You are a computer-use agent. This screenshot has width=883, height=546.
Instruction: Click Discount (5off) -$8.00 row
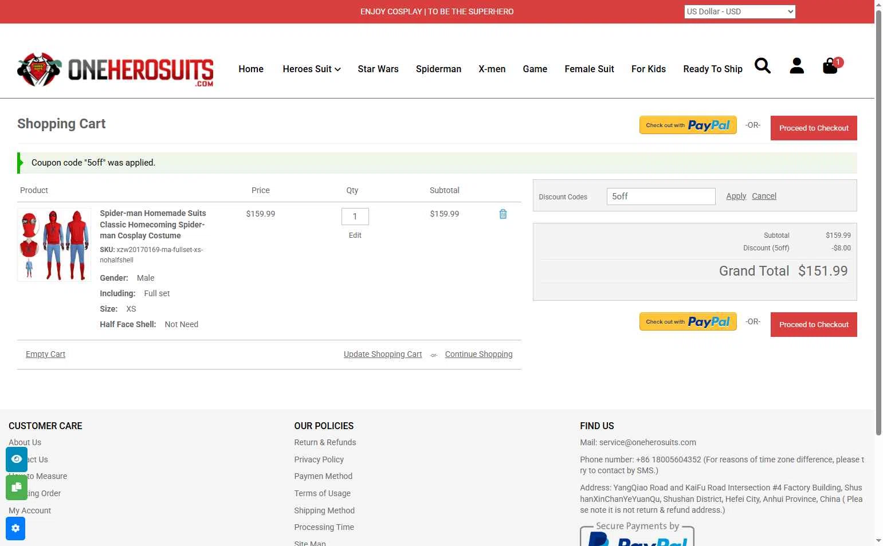coord(797,248)
